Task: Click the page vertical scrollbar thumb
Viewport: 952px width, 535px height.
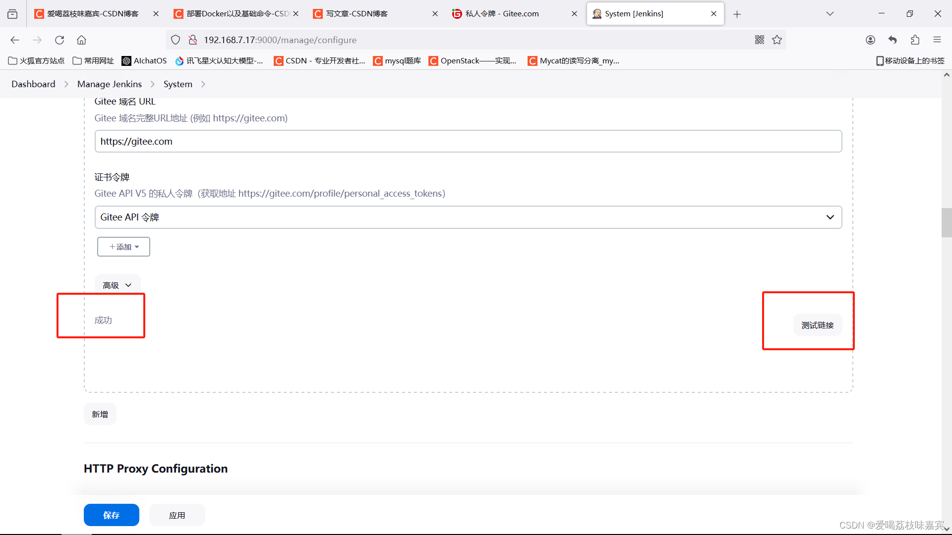Action: 947,223
